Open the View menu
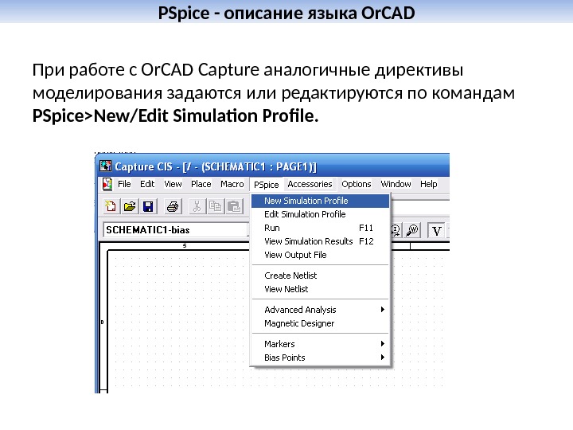Image resolution: width=573 pixels, height=430 pixels. point(173,184)
